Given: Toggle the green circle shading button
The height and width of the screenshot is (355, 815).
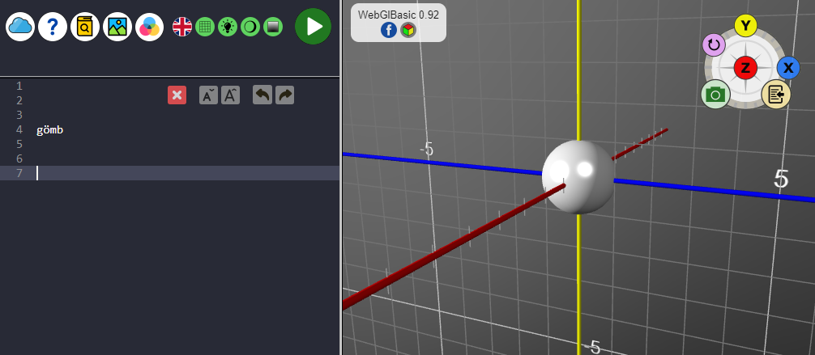Looking at the screenshot, I should (250, 27).
